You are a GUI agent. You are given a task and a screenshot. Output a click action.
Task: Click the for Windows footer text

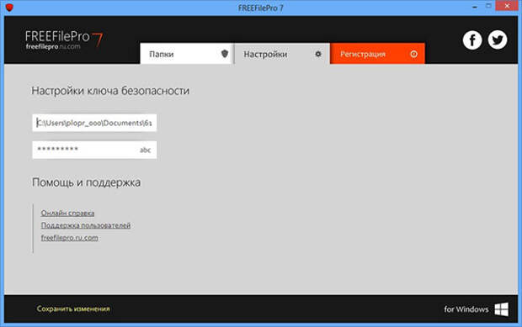tap(466, 309)
